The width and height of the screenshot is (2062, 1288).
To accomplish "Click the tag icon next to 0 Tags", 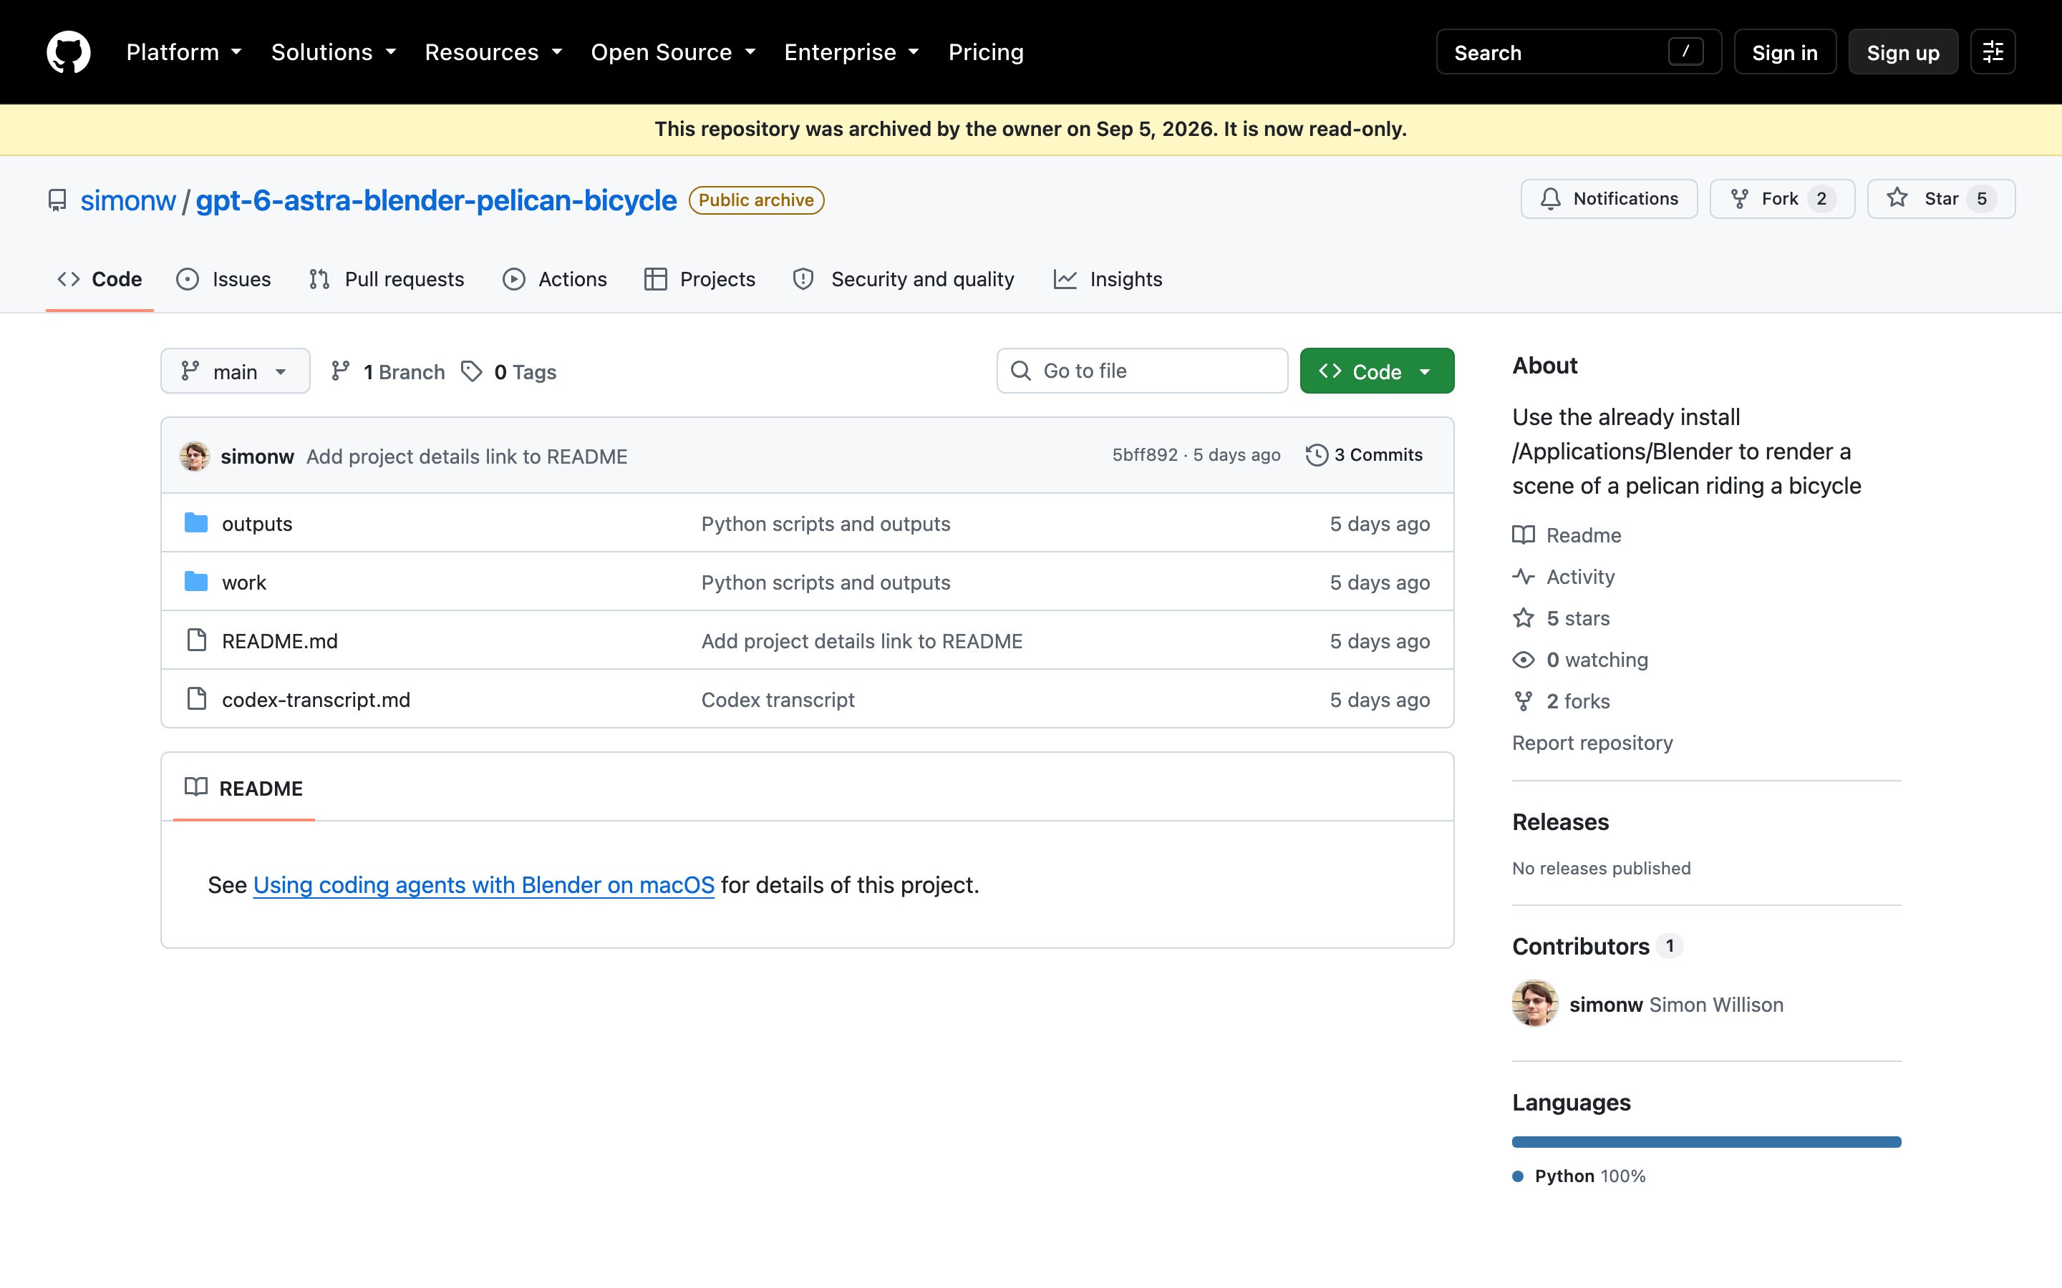I will (x=471, y=371).
